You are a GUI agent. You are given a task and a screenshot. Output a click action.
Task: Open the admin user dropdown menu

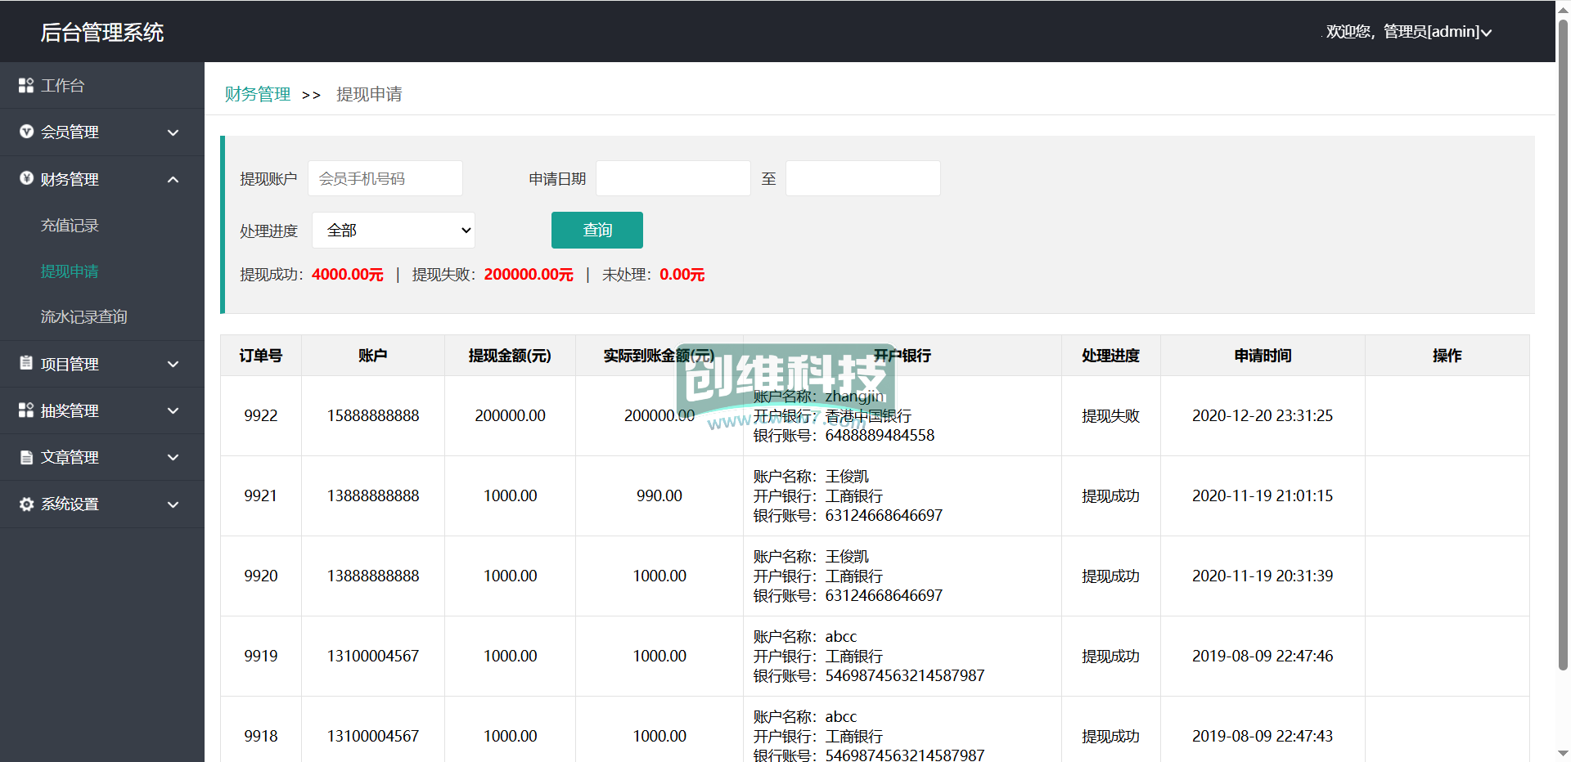click(x=1408, y=32)
